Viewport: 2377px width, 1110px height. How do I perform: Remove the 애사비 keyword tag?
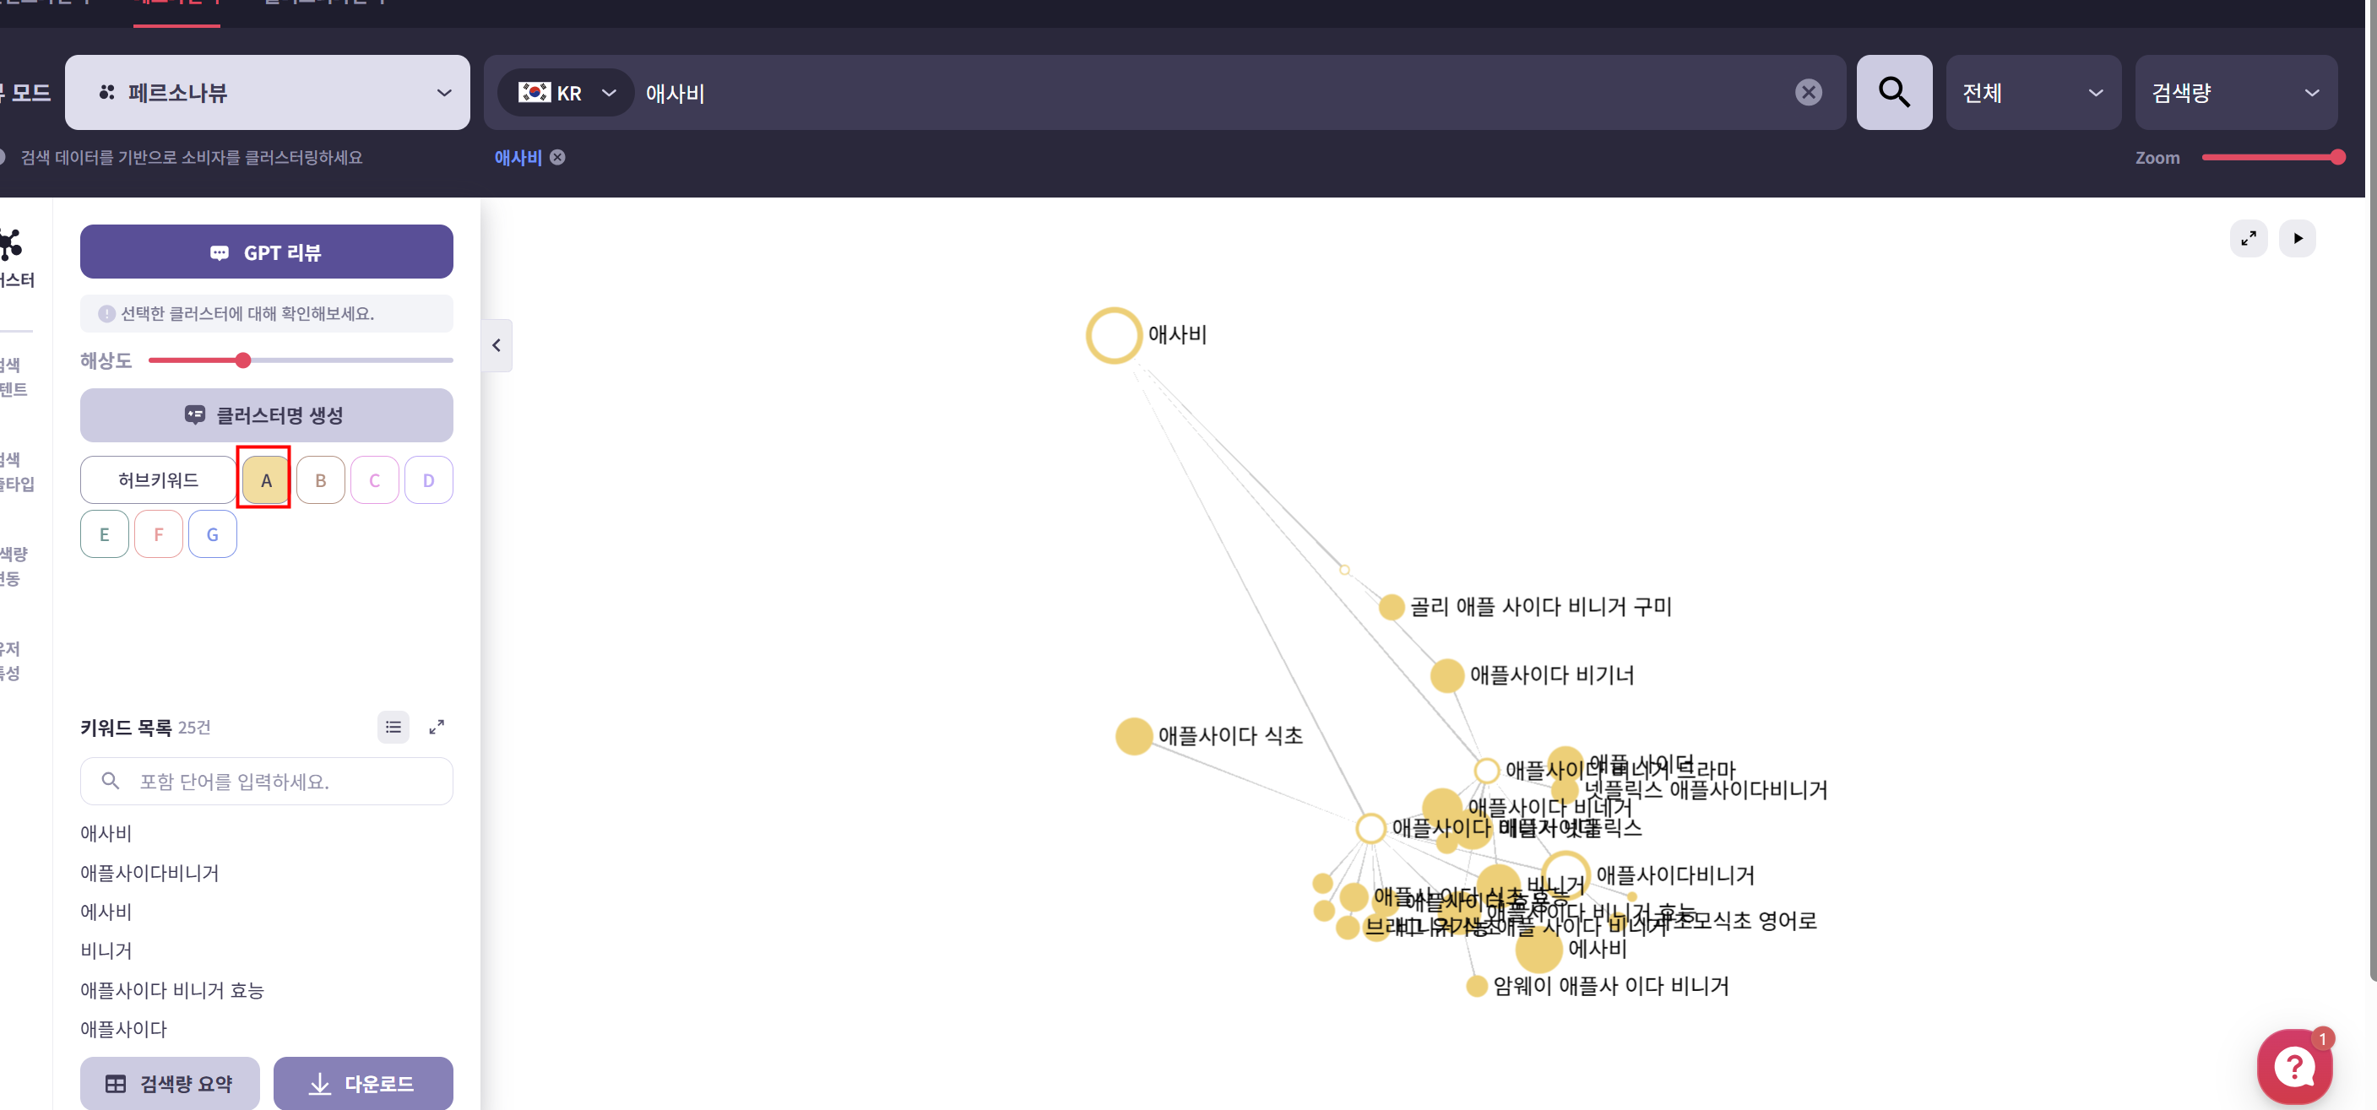(x=557, y=158)
